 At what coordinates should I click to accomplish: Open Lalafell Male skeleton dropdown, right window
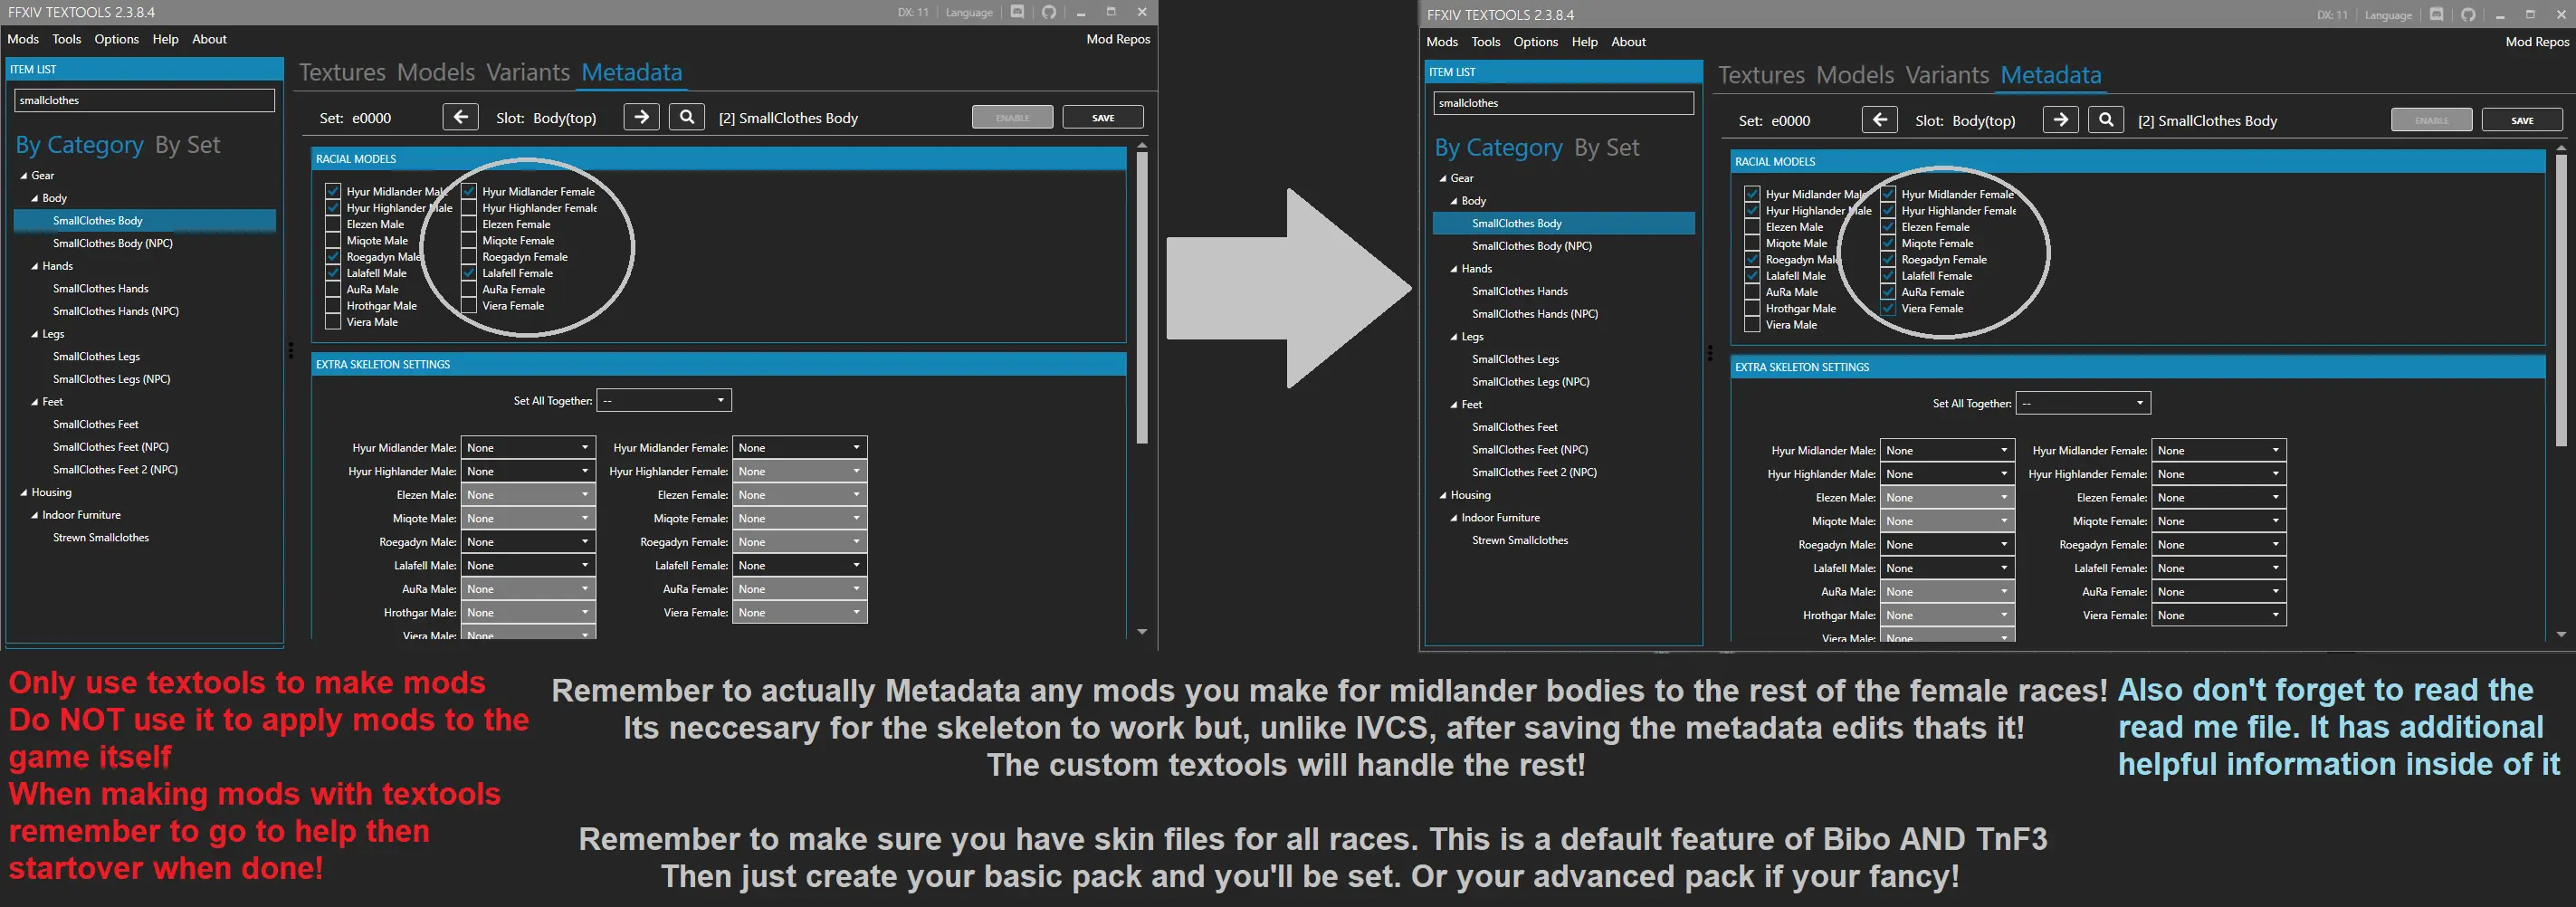(1947, 568)
